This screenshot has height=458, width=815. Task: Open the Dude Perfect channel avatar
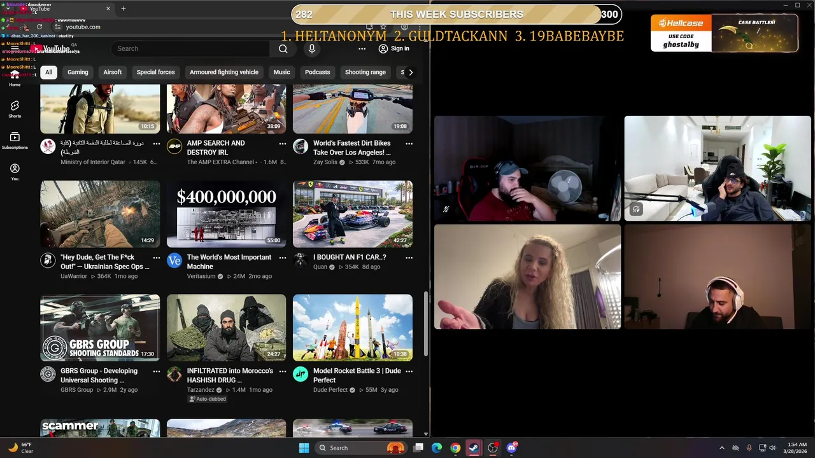click(301, 374)
